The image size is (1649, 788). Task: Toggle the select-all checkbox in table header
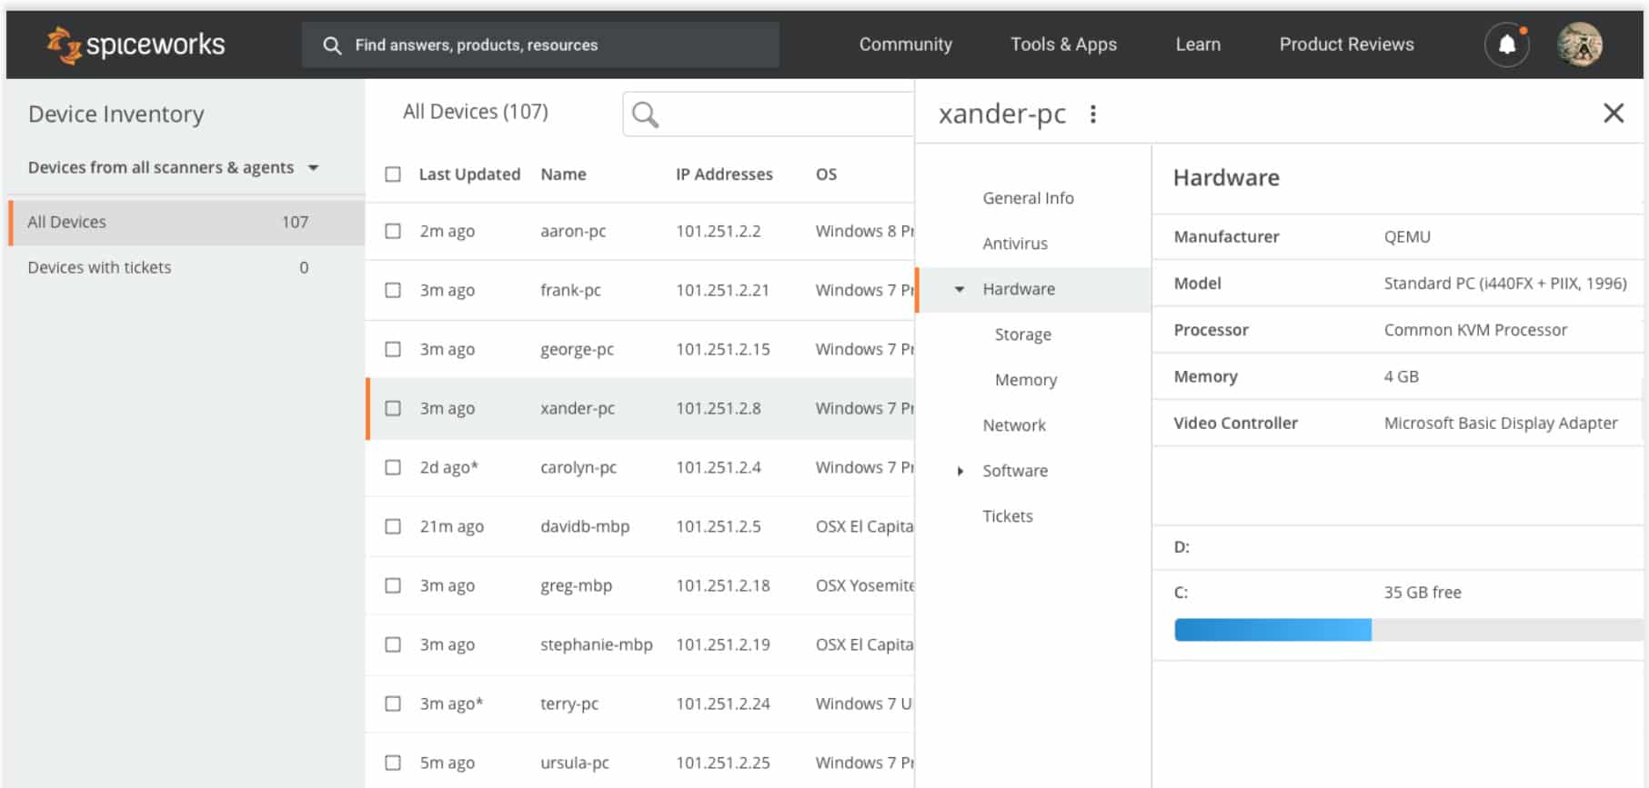[x=393, y=174]
